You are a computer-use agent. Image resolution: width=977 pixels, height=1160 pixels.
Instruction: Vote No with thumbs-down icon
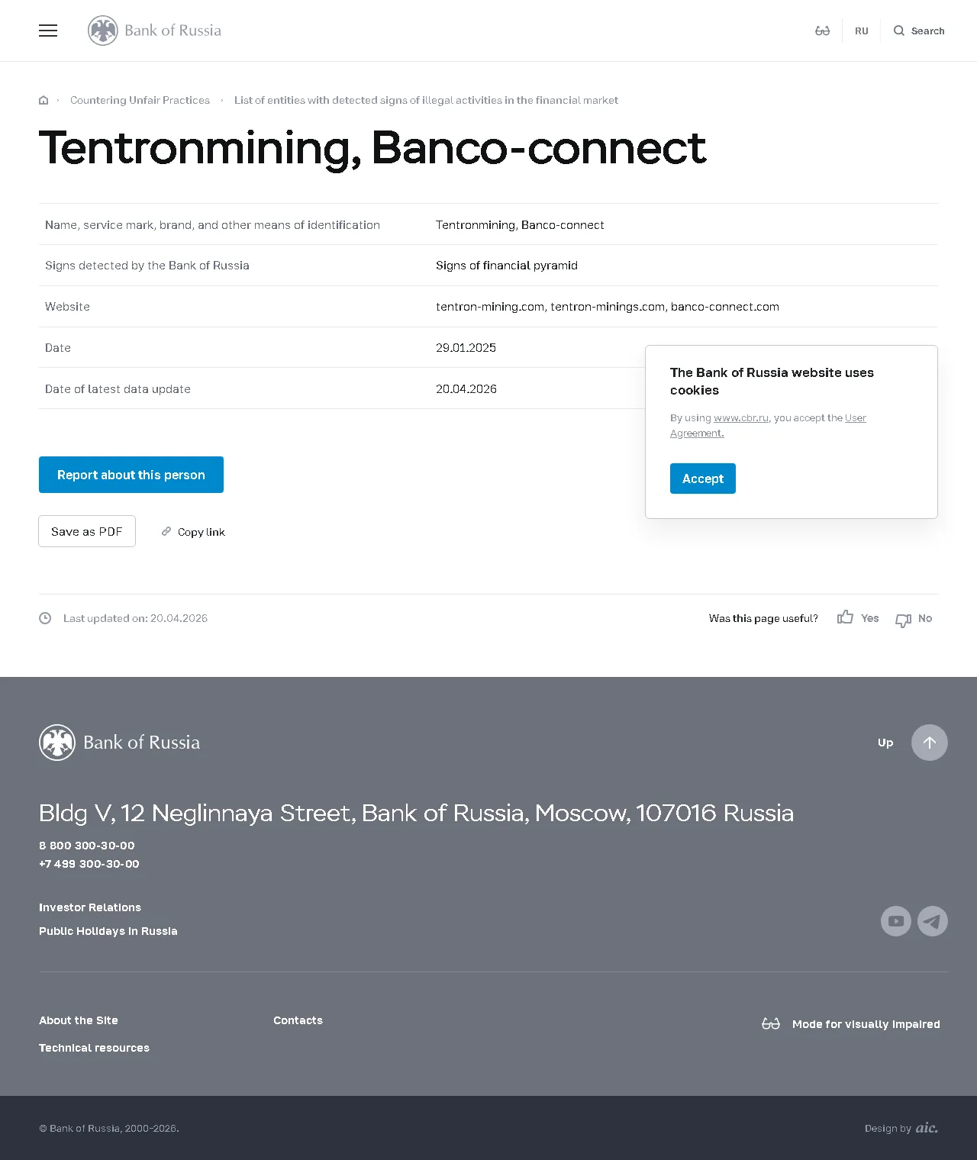pos(904,620)
